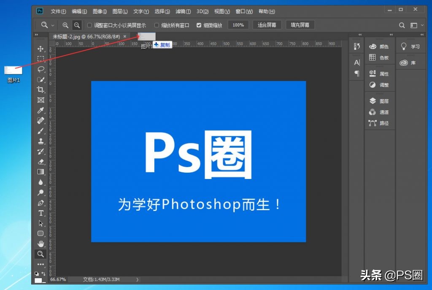Disable the scrubby zoom checkbox
Image resolution: width=432 pixels, height=290 pixels.
[x=198, y=24]
